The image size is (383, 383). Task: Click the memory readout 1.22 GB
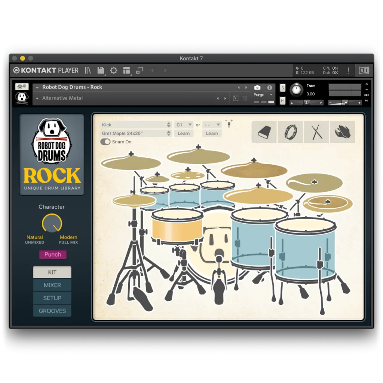point(307,73)
